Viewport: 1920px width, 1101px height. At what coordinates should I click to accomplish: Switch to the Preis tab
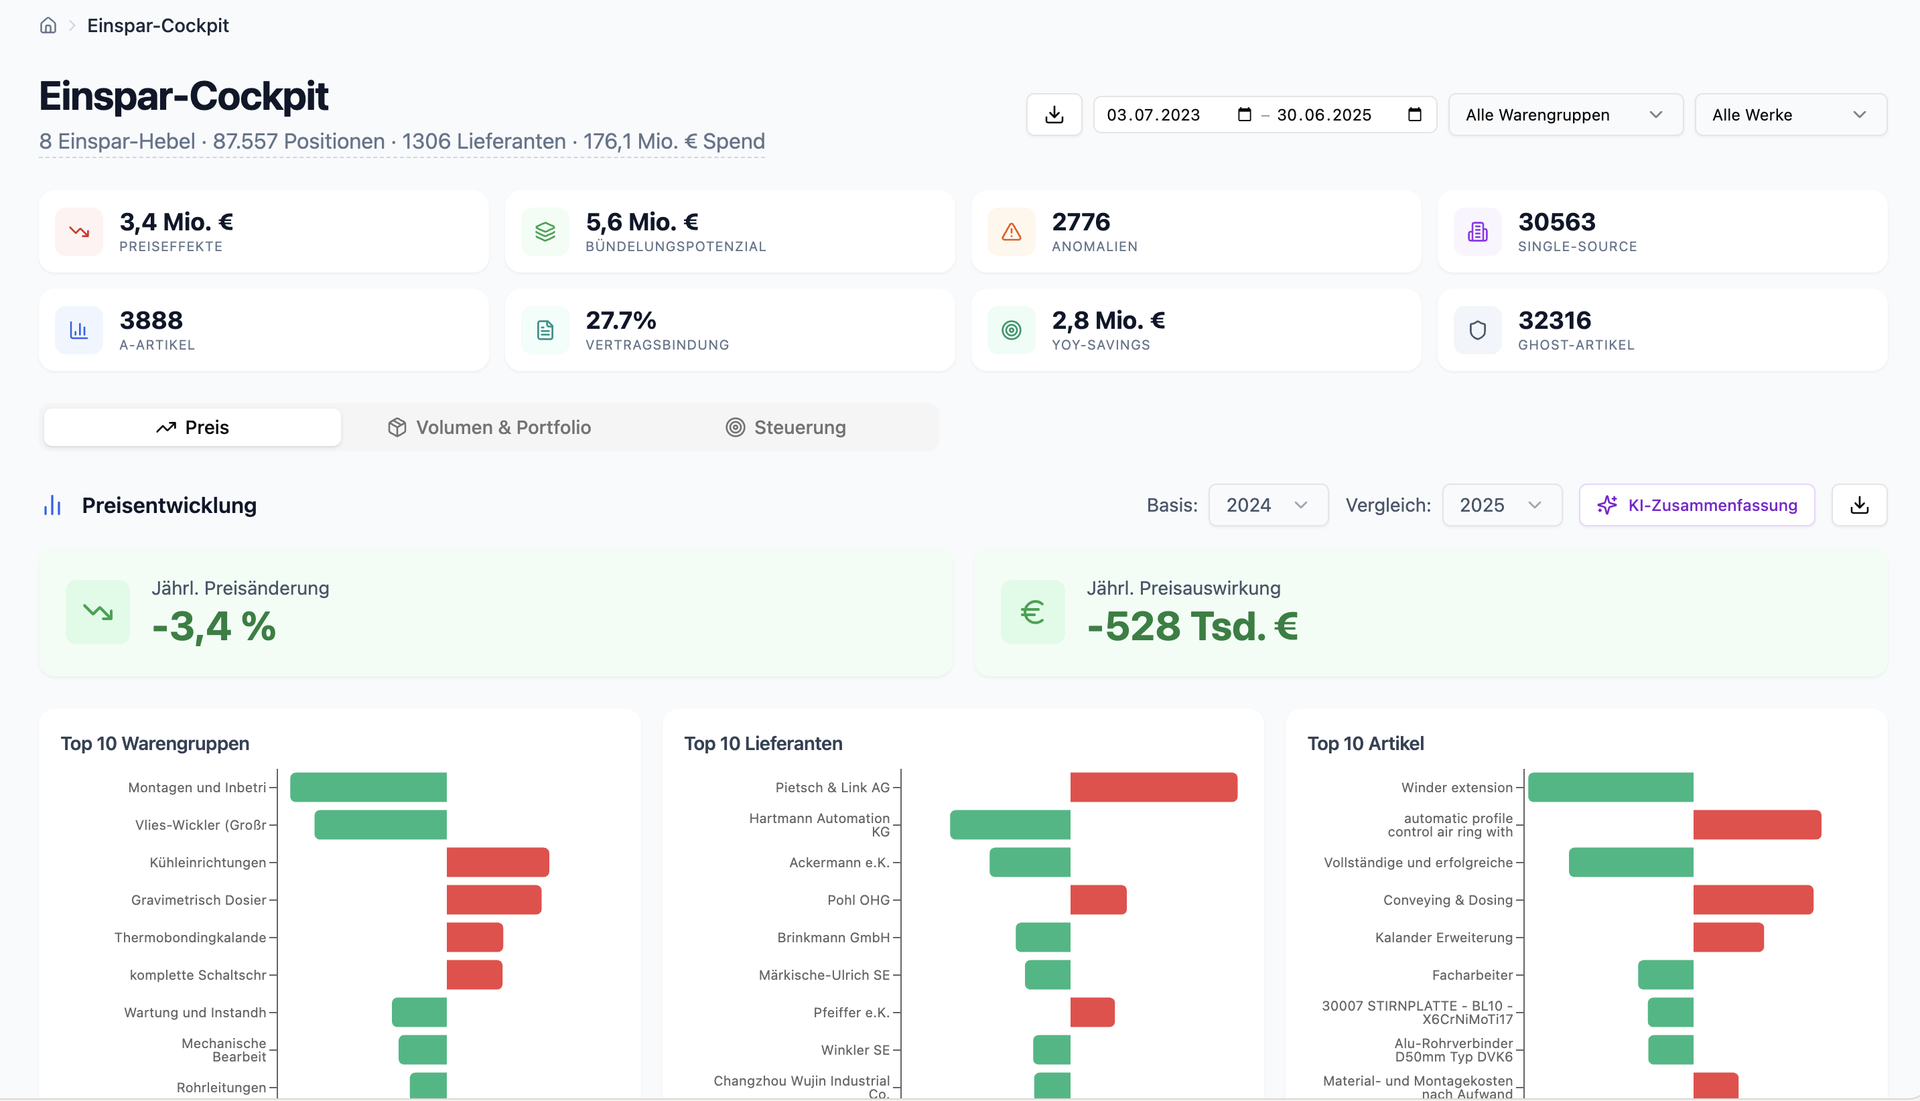pos(192,427)
